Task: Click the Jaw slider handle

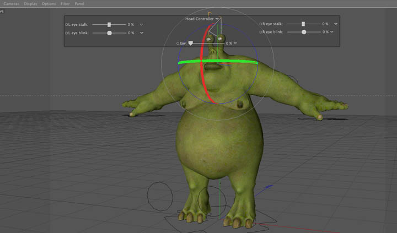Action: coord(191,44)
